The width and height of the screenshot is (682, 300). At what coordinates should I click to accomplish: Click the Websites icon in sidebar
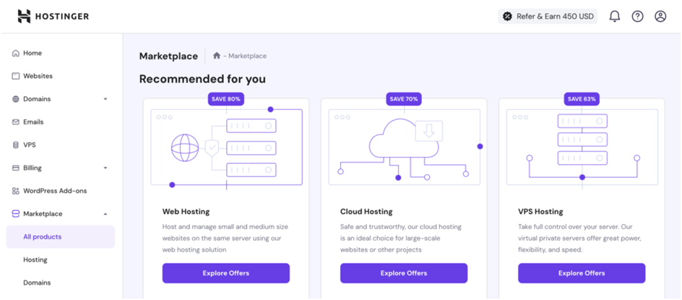[x=16, y=76]
